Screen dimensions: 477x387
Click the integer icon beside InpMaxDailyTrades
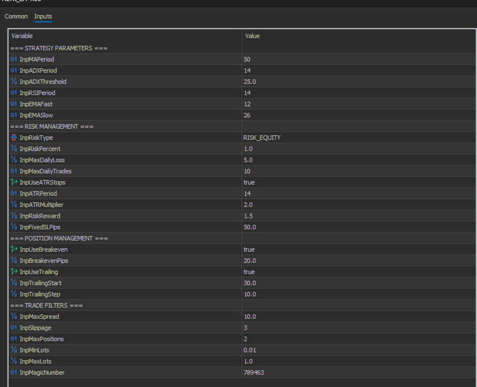13,171
